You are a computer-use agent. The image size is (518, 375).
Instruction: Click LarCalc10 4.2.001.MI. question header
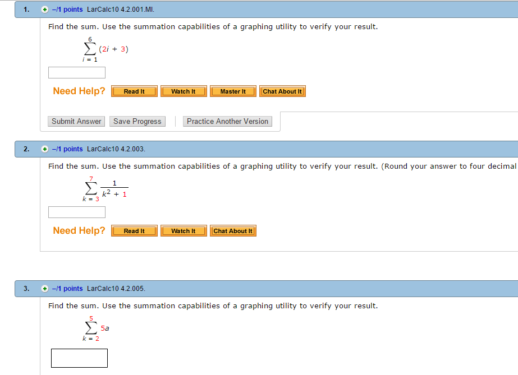pos(121,10)
